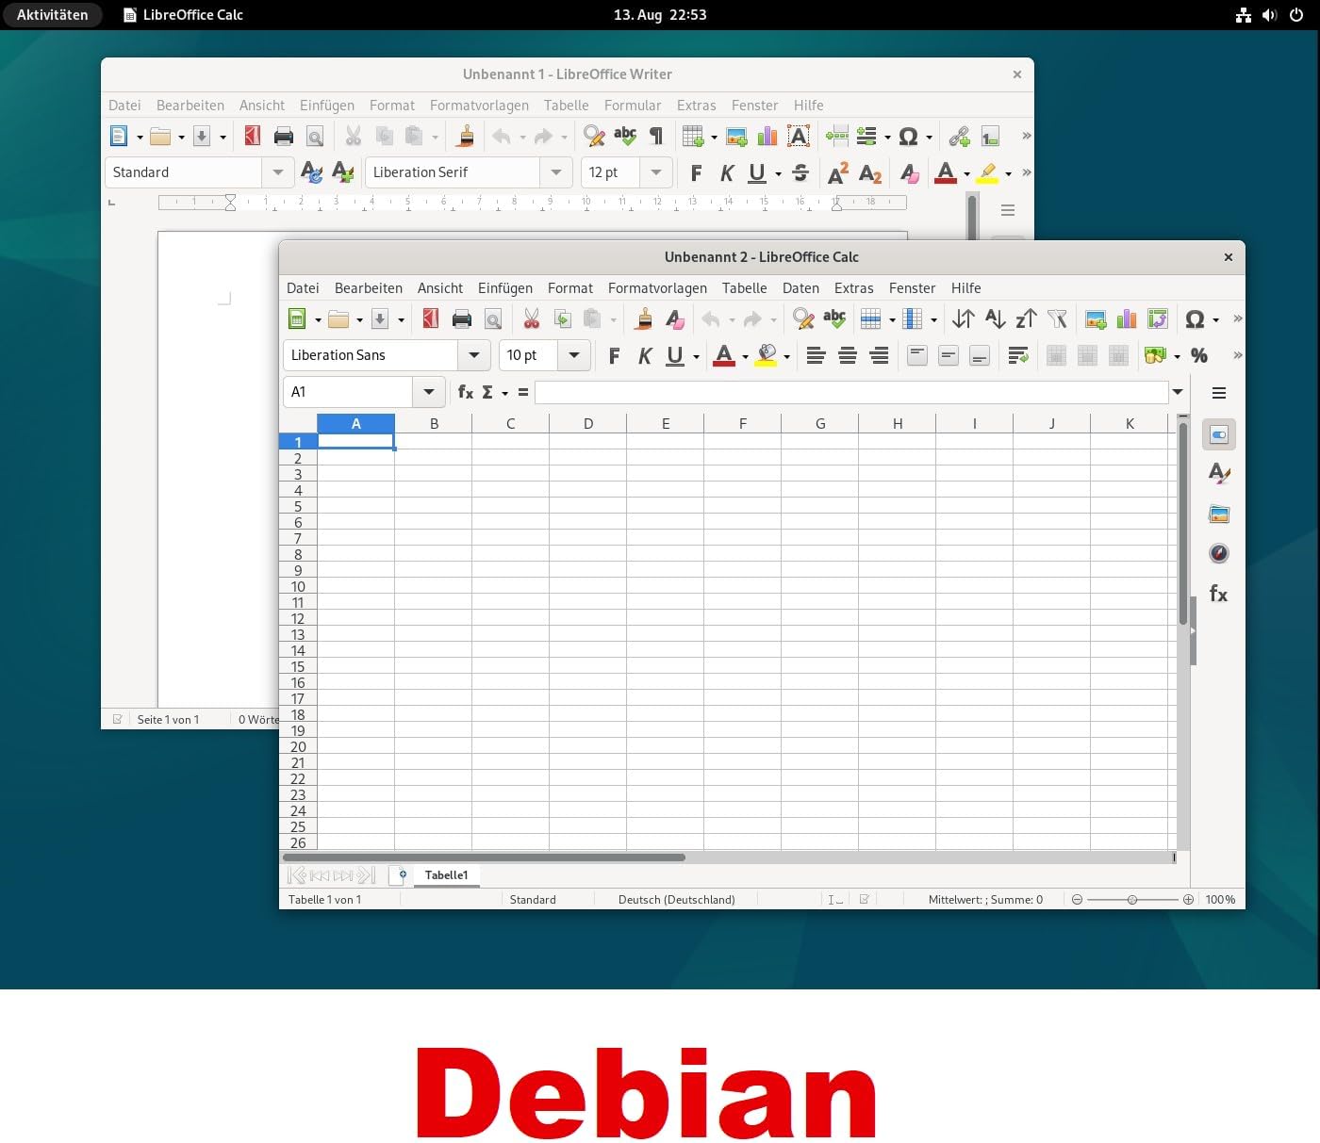Click the Clone Formatting paintbrush in Writer
The width and height of the screenshot is (1320, 1143).
coord(466,136)
